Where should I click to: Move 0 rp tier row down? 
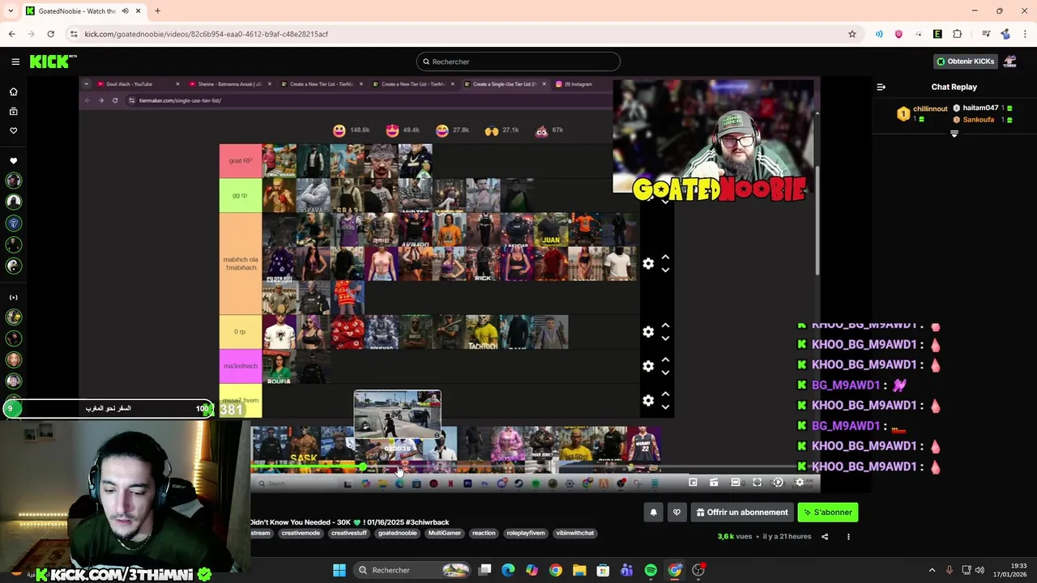(x=665, y=338)
